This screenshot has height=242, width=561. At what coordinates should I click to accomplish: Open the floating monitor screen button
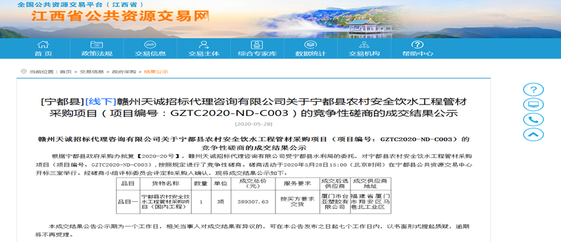click(534, 104)
